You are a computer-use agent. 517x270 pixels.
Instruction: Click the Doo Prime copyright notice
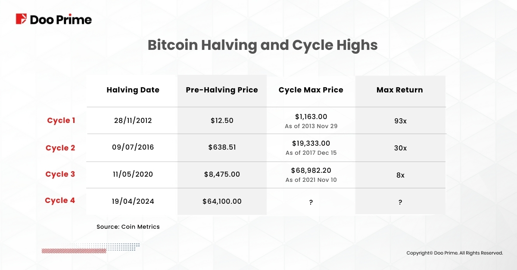(x=455, y=253)
